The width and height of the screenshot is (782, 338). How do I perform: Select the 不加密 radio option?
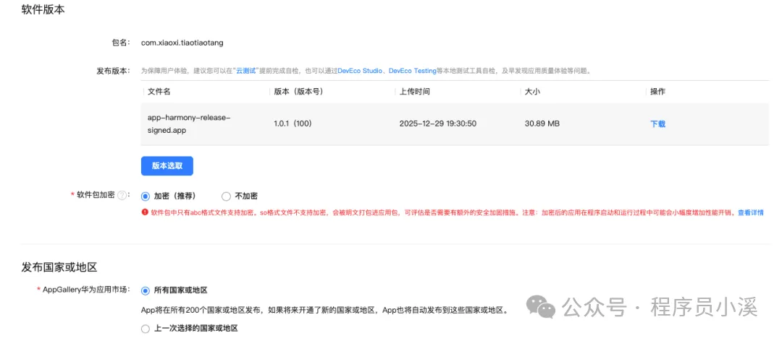click(x=227, y=196)
